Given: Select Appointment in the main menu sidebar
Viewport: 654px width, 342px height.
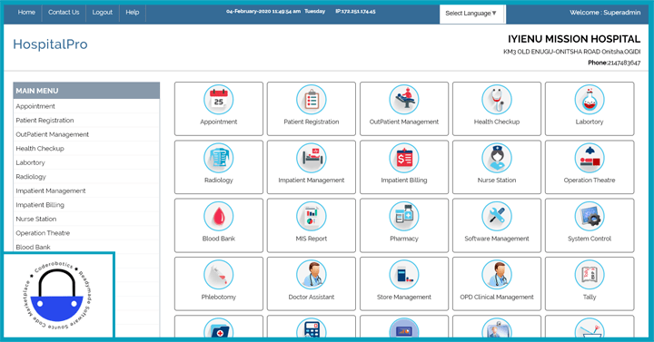Looking at the screenshot, I should coord(86,106).
